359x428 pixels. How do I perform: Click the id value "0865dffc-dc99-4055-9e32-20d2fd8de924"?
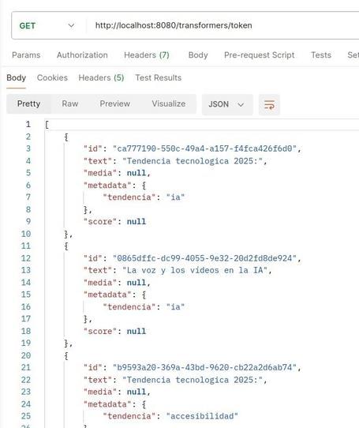coord(204,258)
